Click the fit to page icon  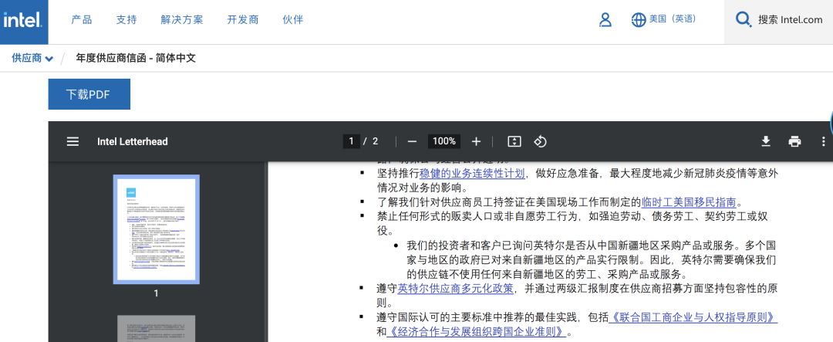(514, 141)
